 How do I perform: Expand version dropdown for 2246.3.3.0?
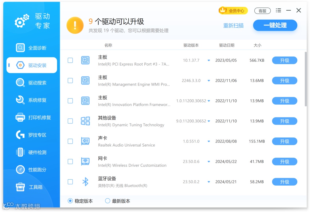click(x=209, y=80)
